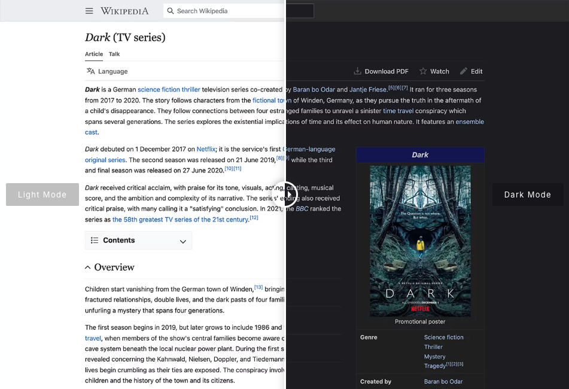The width and height of the screenshot is (569, 389).
Task: Expand the Contents dropdown chevron
Action: point(183,241)
